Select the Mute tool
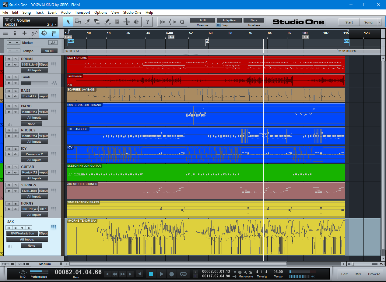This screenshot has width=386, height=282. point(117,22)
